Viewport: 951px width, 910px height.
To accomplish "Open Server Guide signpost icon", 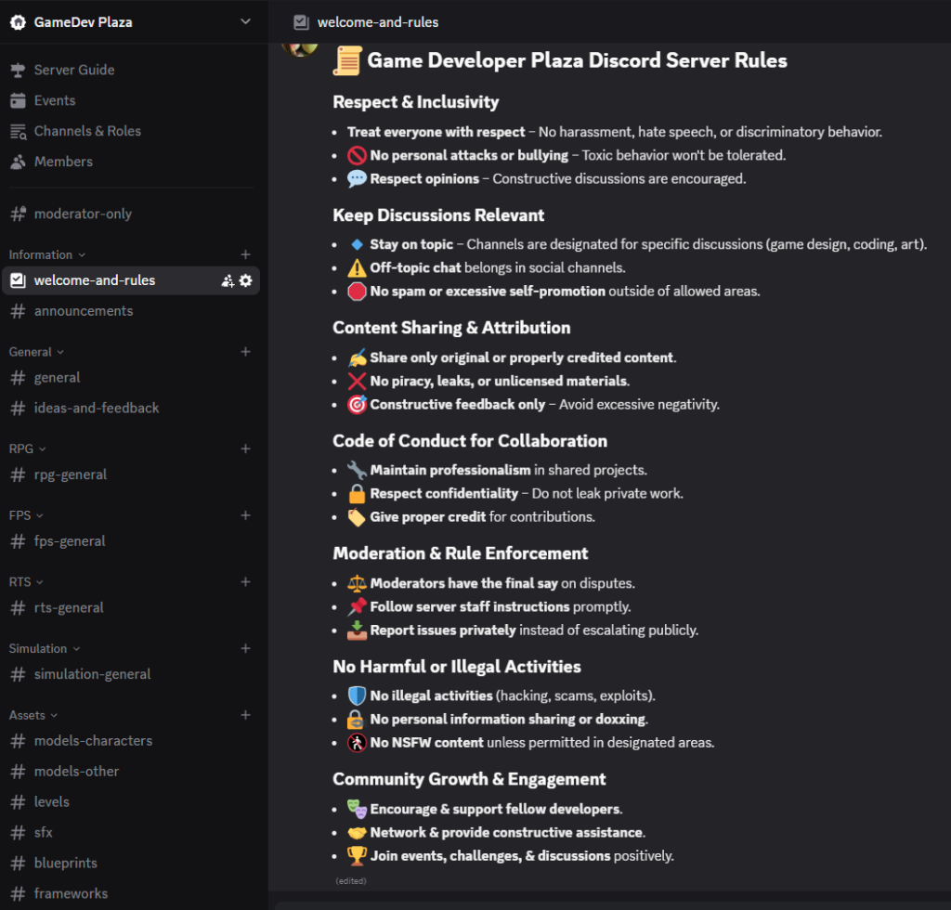I will pyautogui.click(x=19, y=70).
